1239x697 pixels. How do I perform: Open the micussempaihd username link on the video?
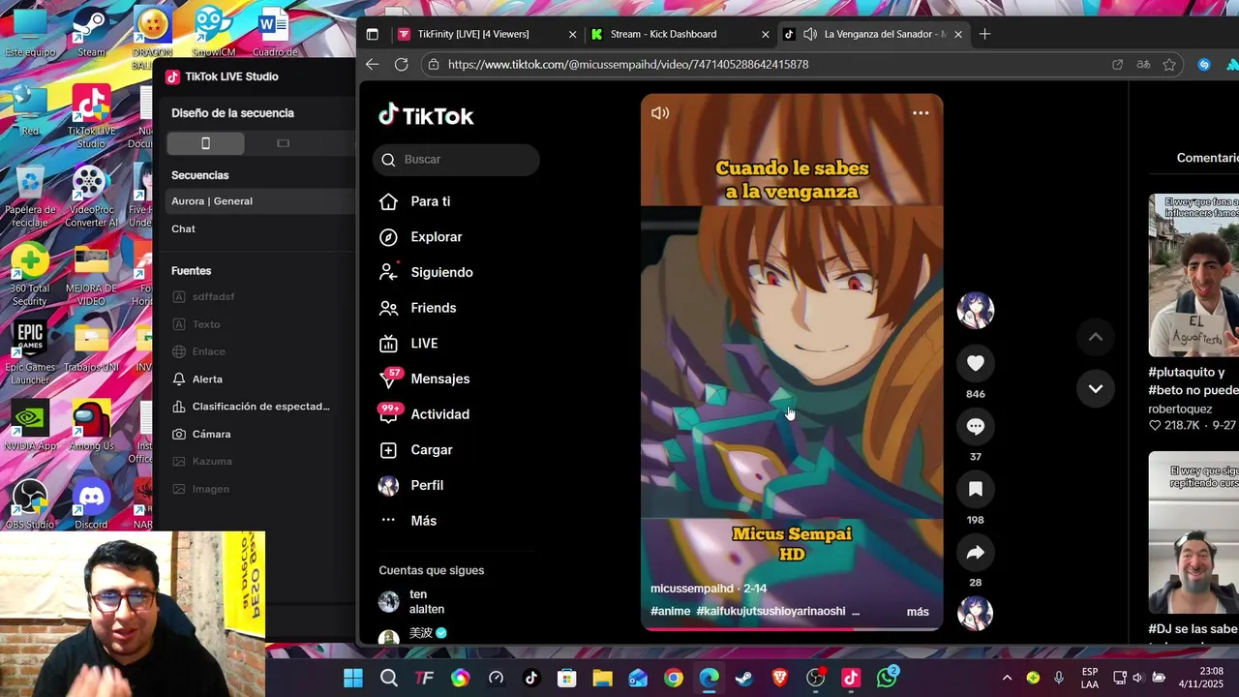pyautogui.click(x=692, y=589)
